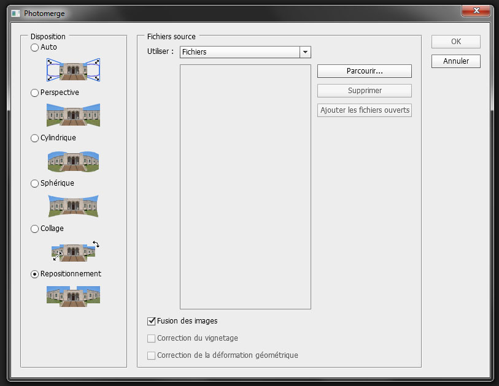
Task: Uncheck the Fusion des images checkbox
Action: [x=151, y=321]
